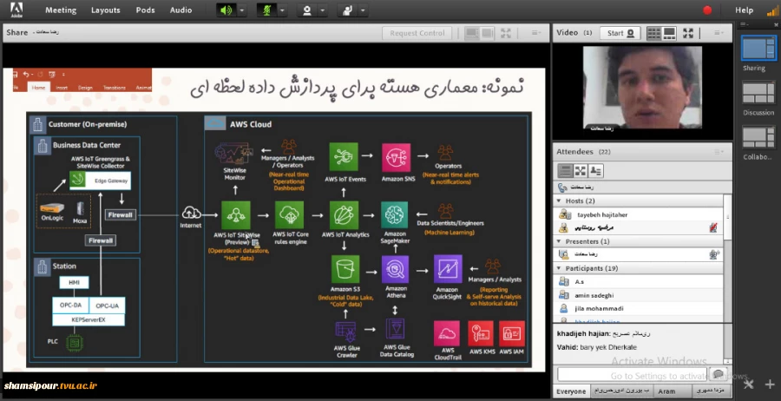
Task: Click the presenter's speaking microphone icon
Action: [x=714, y=254]
